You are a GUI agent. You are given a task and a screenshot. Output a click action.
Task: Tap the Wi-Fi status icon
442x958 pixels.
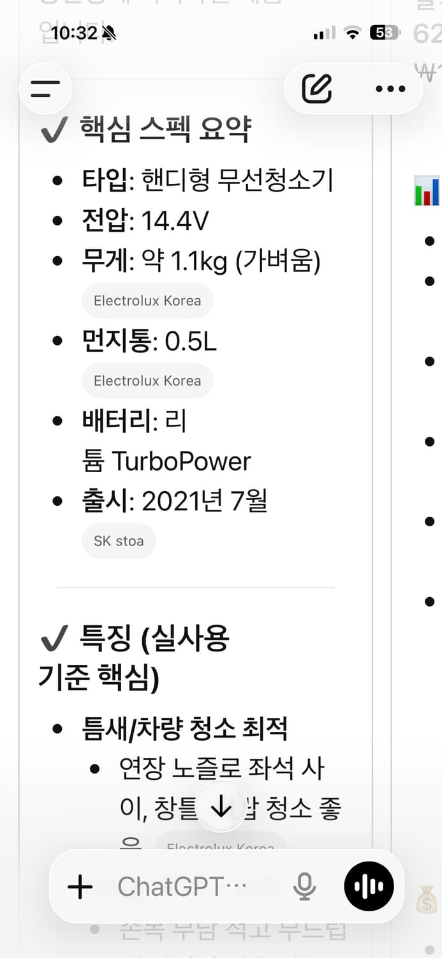coord(351,31)
